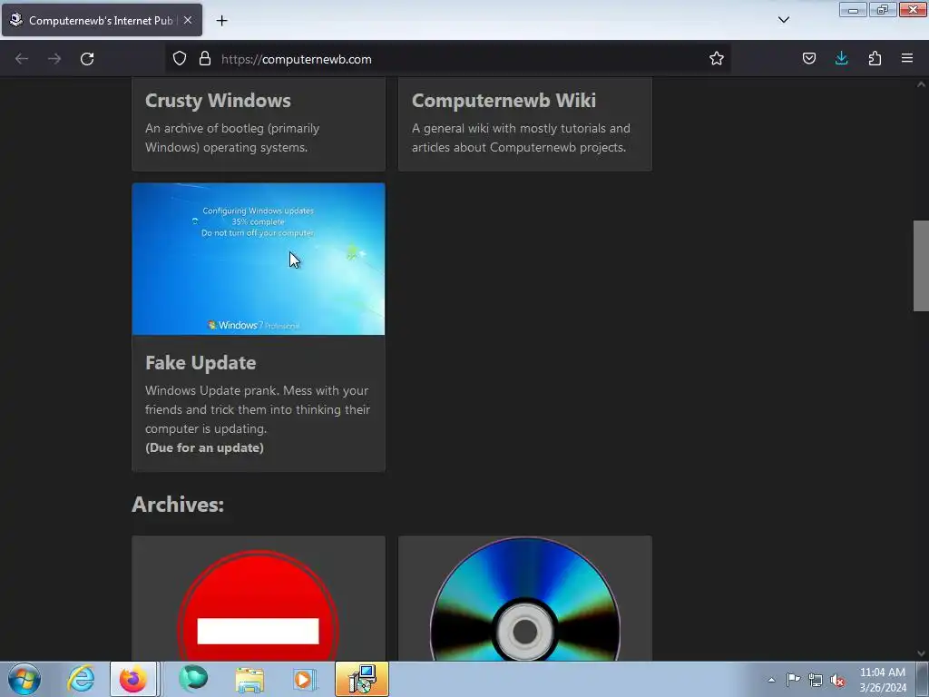Screen dimensions: 929x697
Task: Reload the current page
Action: tap(87, 59)
